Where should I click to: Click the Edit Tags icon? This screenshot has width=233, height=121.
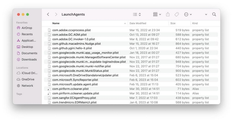click(177, 15)
